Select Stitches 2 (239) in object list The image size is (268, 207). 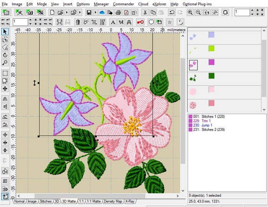pyautogui.click(x=208, y=130)
